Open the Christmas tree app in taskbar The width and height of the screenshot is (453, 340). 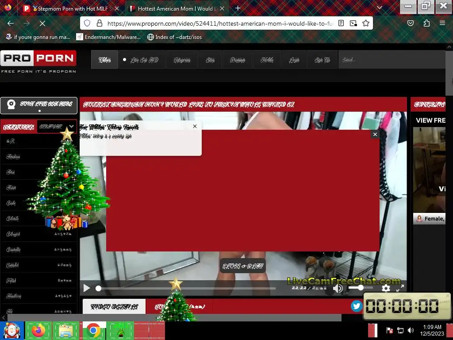(120, 331)
